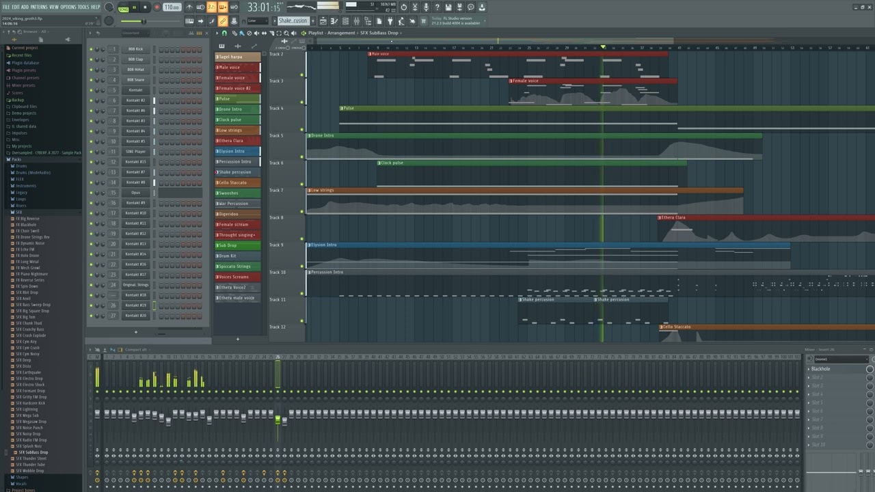This screenshot has width=875, height=492.
Task: Open the help question mark icon
Action: pos(437,8)
